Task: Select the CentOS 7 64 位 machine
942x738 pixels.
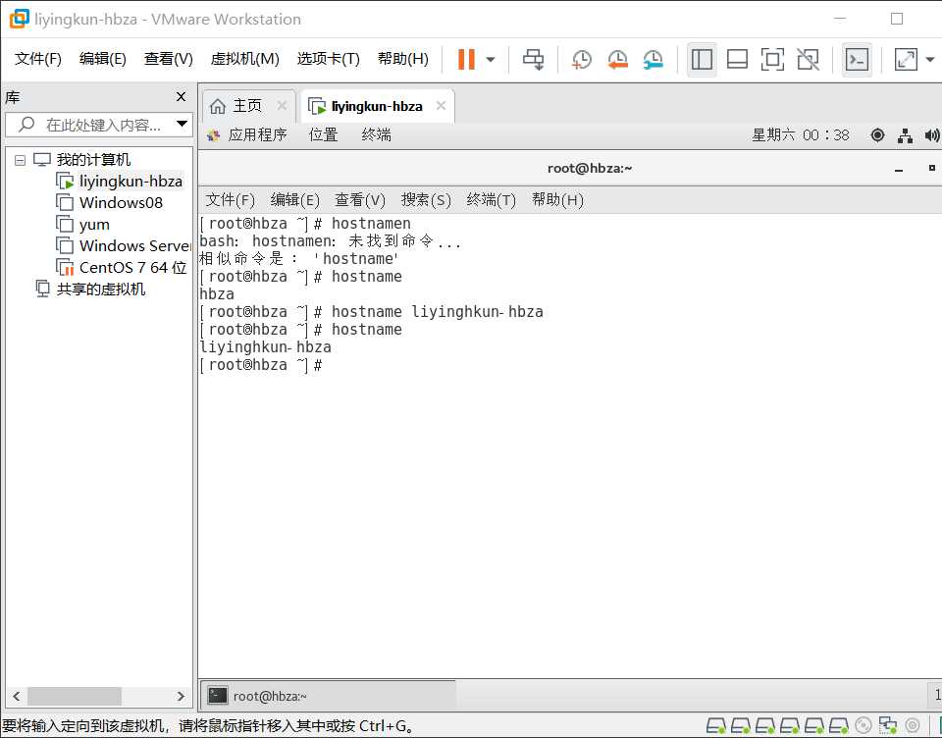Action: click(122, 268)
